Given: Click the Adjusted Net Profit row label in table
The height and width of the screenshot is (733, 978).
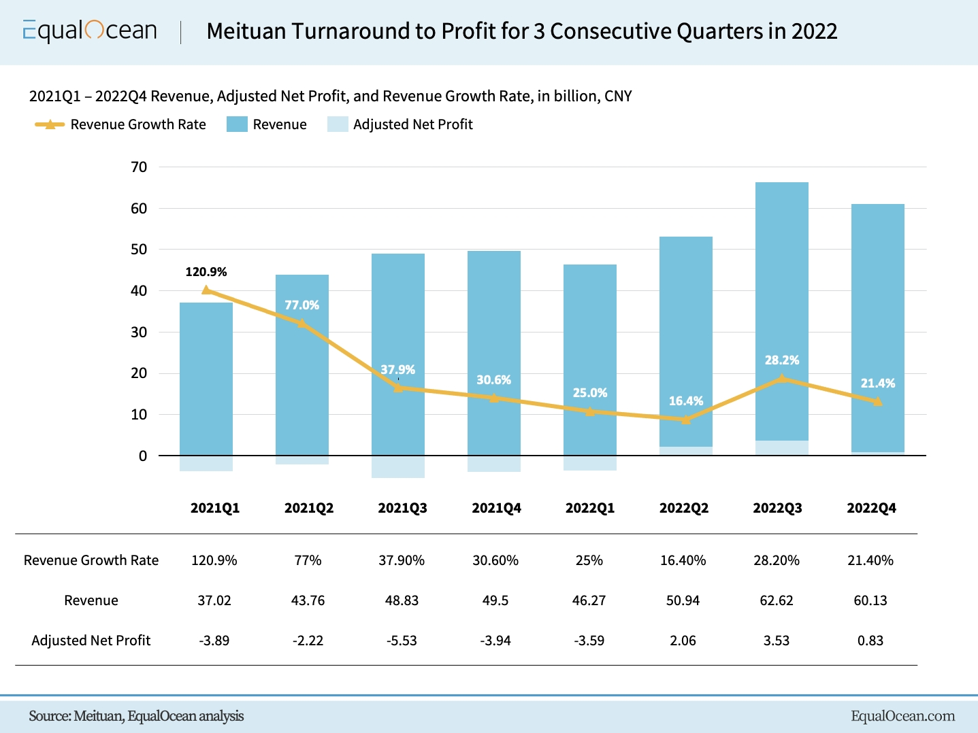Looking at the screenshot, I should [x=91, y=641].
